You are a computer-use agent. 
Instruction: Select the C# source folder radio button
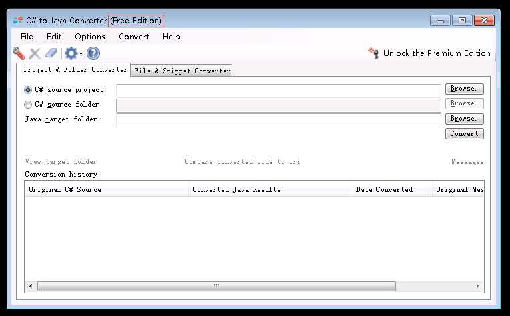[x=28, y=105]
